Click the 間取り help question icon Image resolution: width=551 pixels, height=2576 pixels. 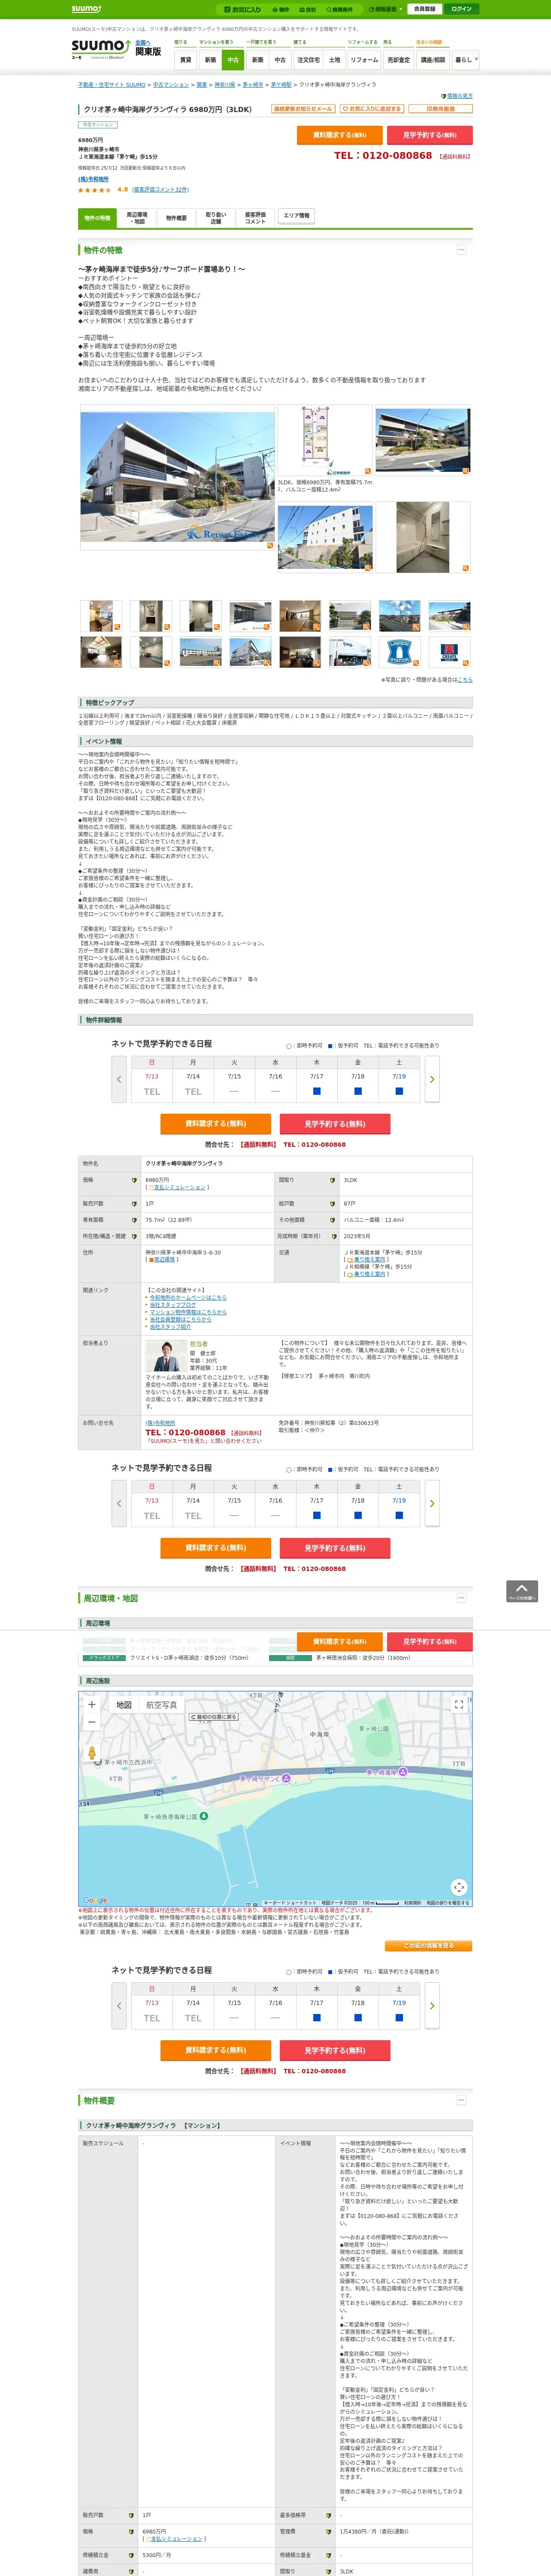(333, 1180)
